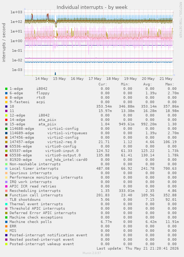184x257 pixels.
Task: Click the APIC ICR read retries label
Action: click(33, 186)
